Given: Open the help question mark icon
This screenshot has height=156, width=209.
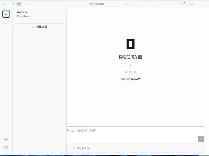Looking at the screenshot, I should click(x=6, y=147).
